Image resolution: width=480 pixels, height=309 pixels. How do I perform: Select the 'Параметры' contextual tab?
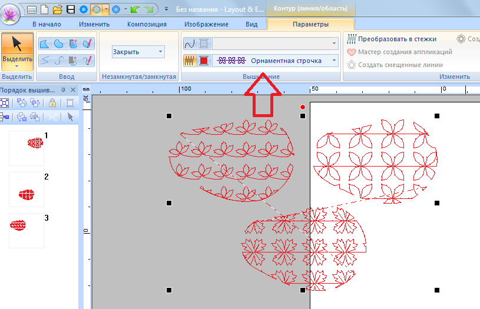click(311, 24)
